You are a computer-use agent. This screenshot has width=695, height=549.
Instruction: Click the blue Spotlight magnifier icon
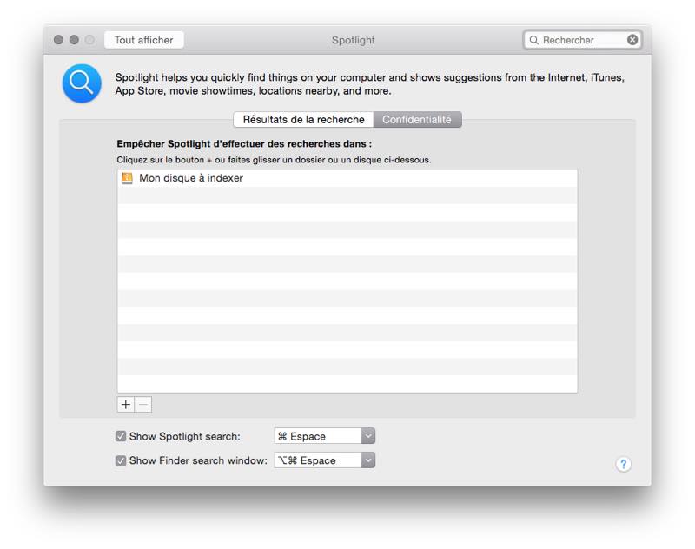[82, 83]
